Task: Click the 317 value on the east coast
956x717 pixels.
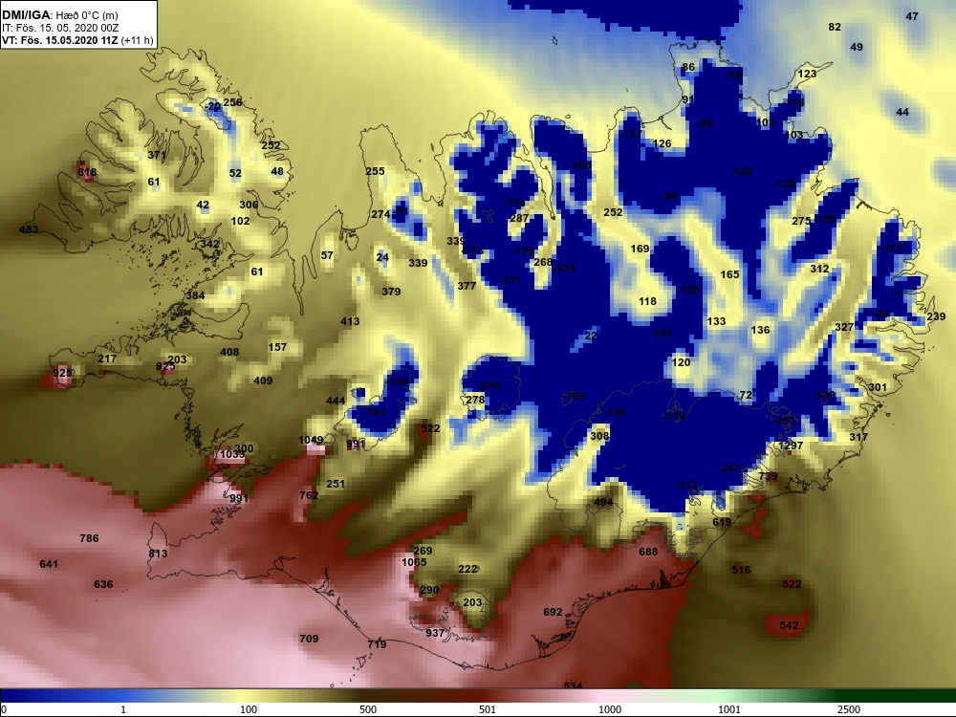Action: pos(858,437)
